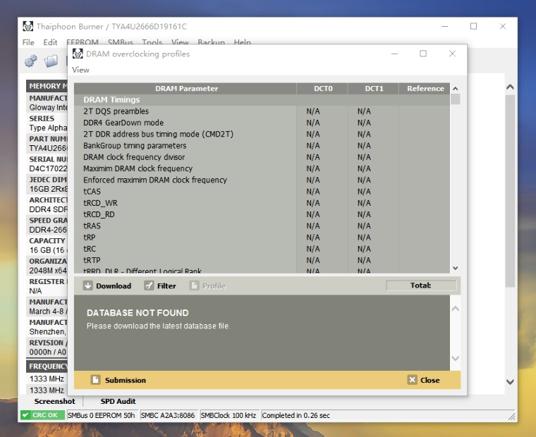Click the Reference column header
The image size is (536, 437).
pyautogui.click(x=425, y=89)
